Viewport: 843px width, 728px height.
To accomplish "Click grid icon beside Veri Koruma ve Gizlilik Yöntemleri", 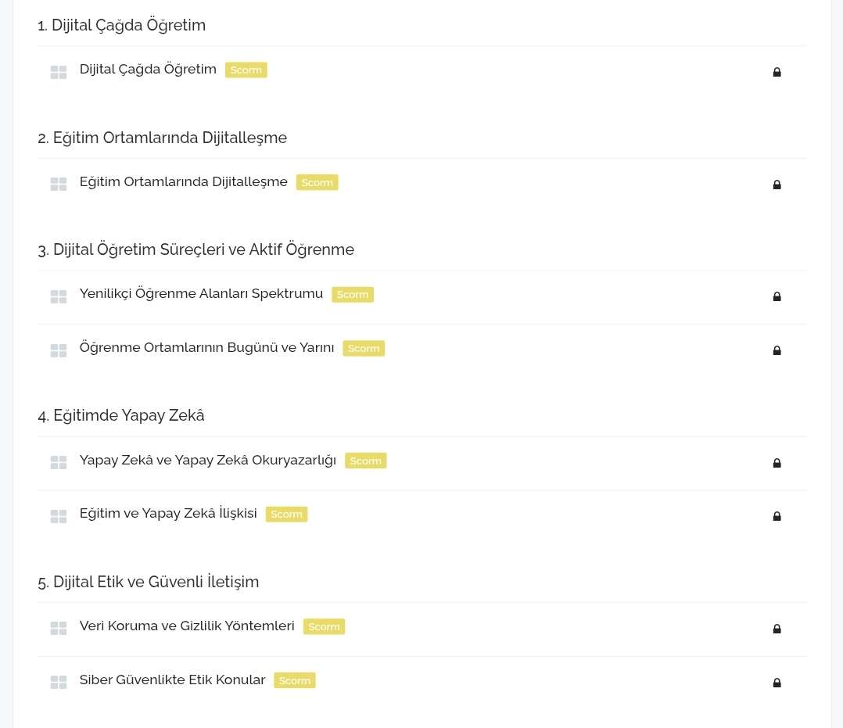I will click(x=59, y=629).
